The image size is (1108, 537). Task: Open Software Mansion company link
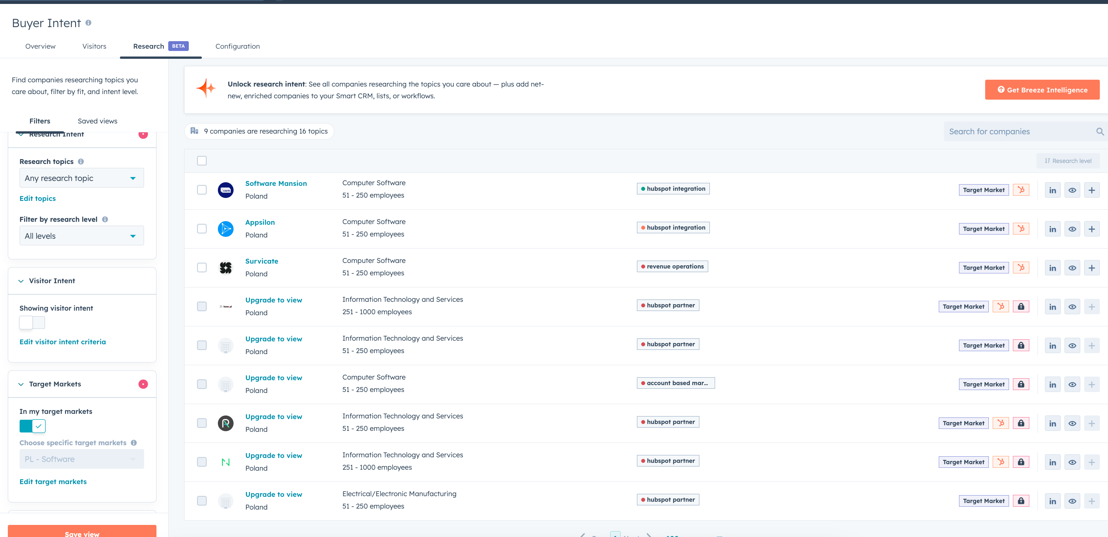tap(276, 184)
